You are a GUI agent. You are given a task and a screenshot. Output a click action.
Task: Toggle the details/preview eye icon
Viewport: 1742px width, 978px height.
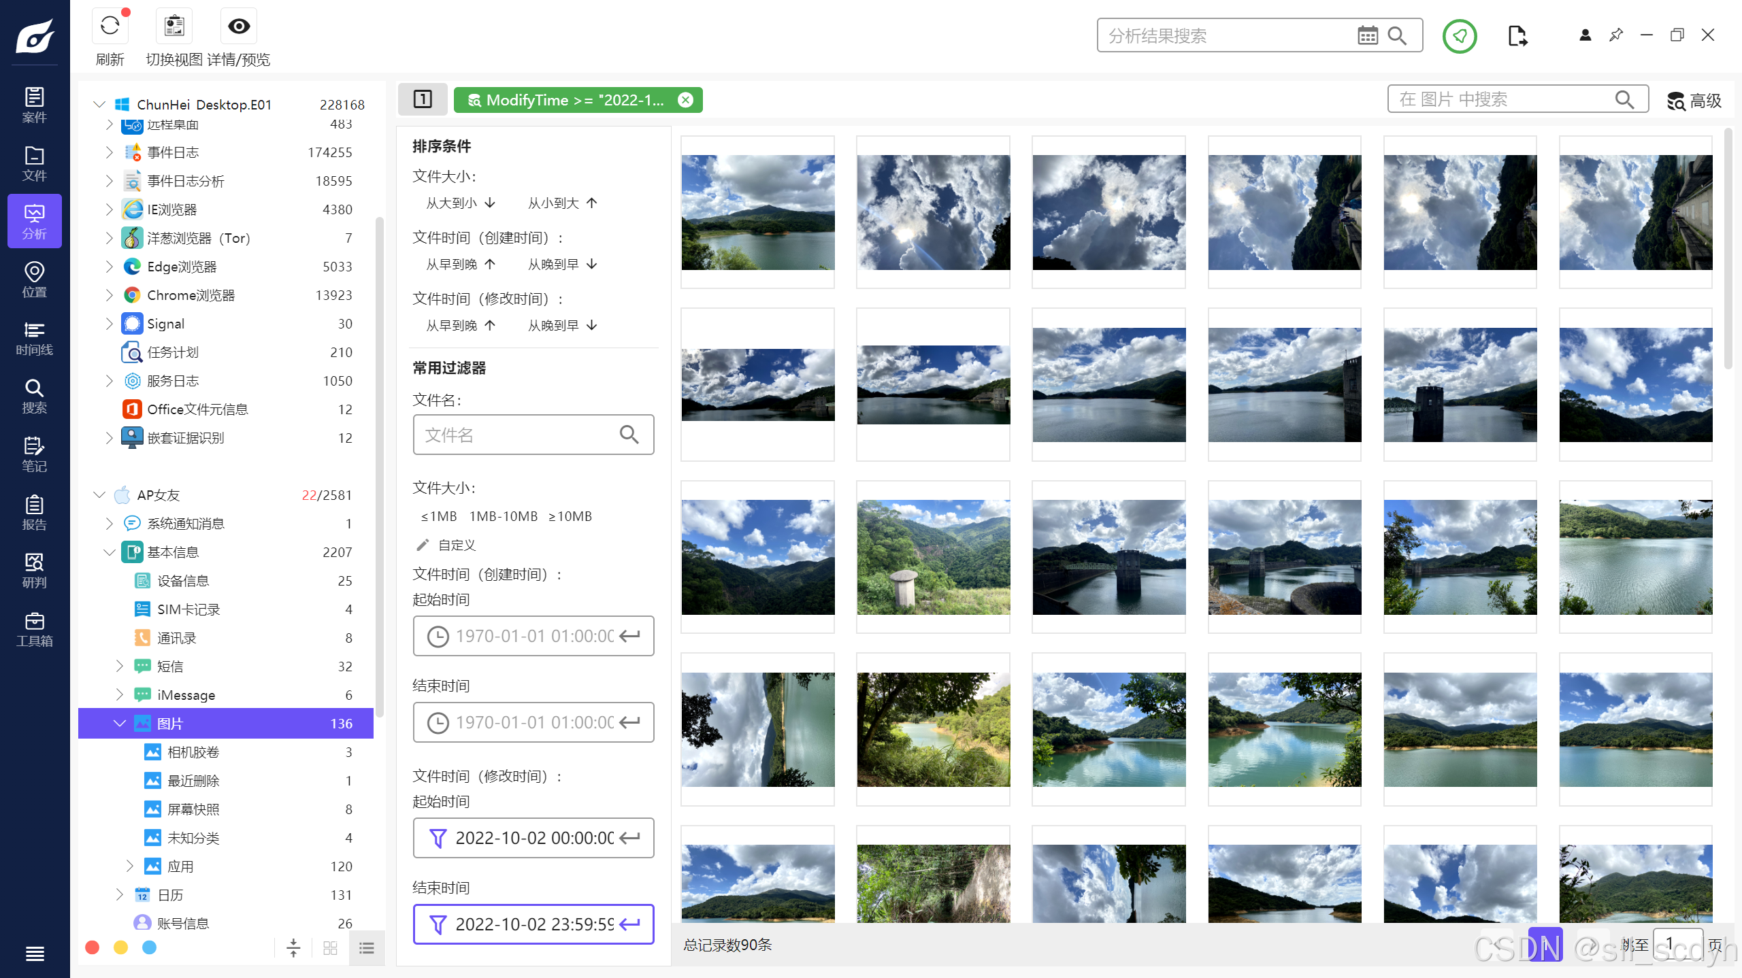click(239, 27)
